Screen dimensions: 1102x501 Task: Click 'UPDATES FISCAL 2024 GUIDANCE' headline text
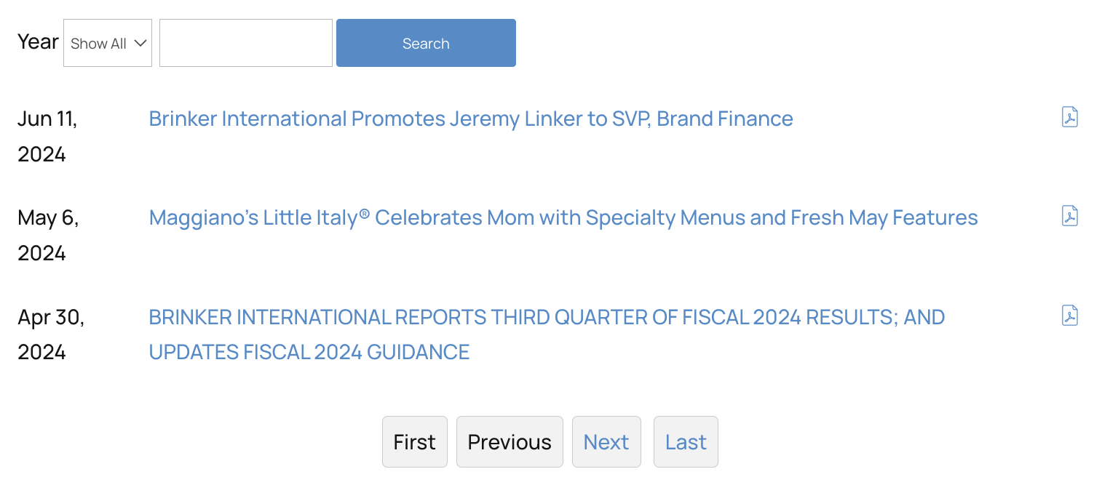tap(309, 352)
